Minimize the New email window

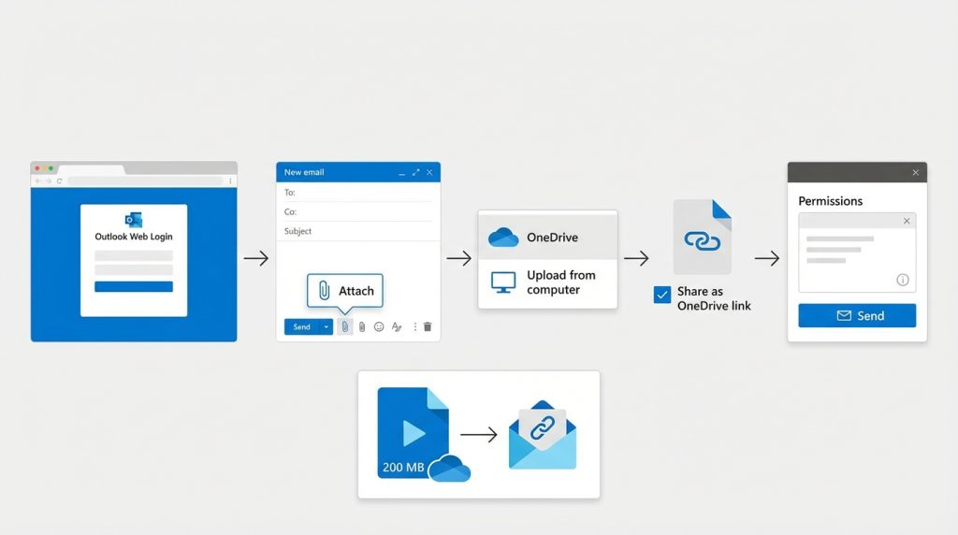[x=401, y=173]
